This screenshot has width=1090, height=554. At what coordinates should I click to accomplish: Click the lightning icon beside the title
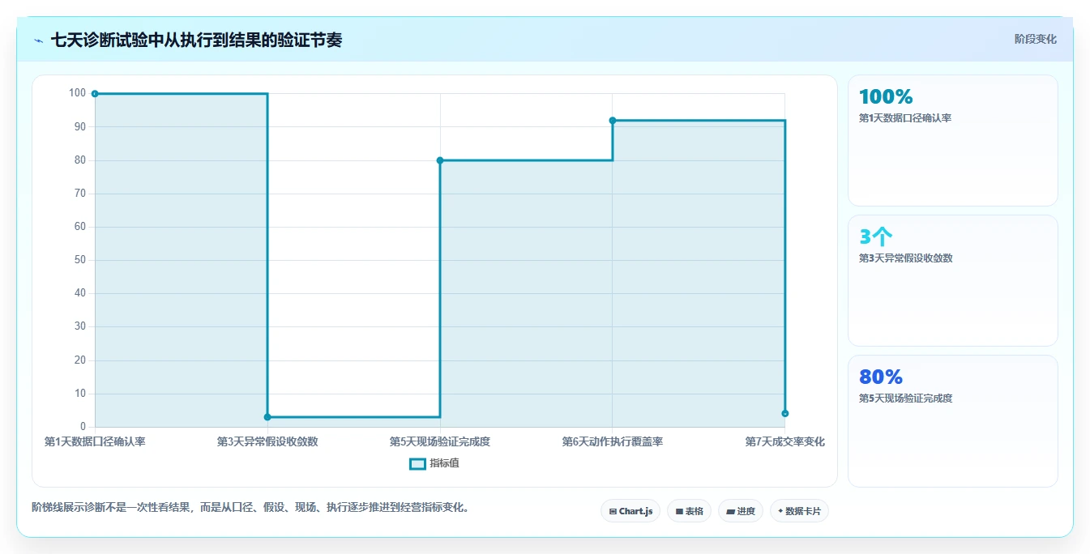tap(39, 40)
